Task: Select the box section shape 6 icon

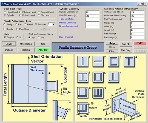Action: (x=98, y=77)
